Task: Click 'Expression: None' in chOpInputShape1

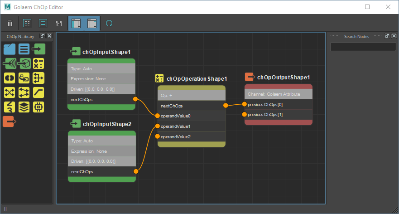Action: click(x=101, y=79)
